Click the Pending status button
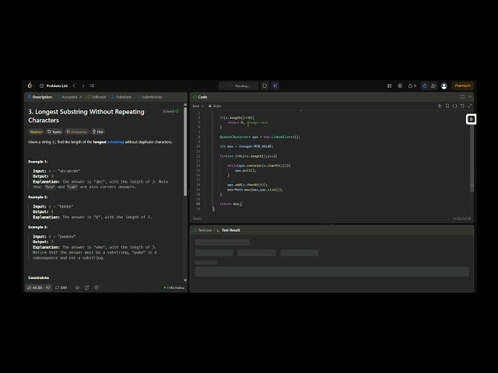 [x=239, y=86]
